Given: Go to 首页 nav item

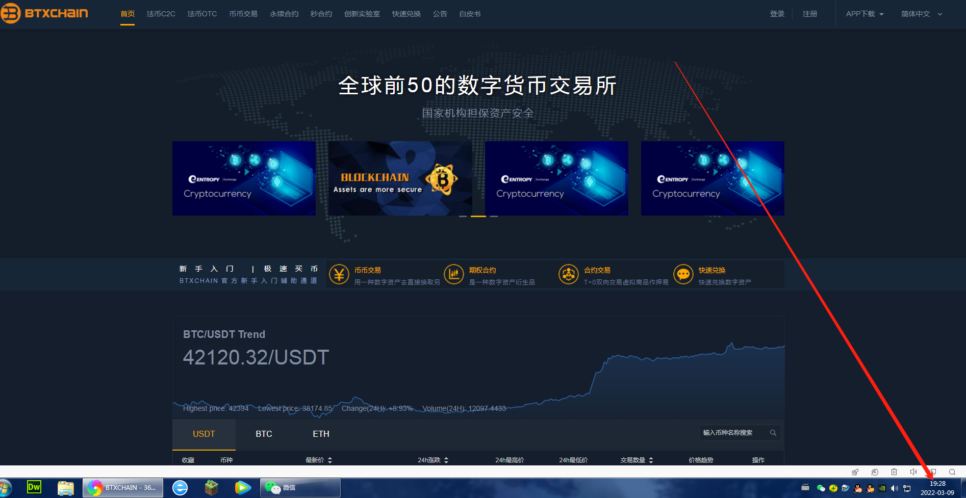Looking at the screenshot, I should (128, 14).
